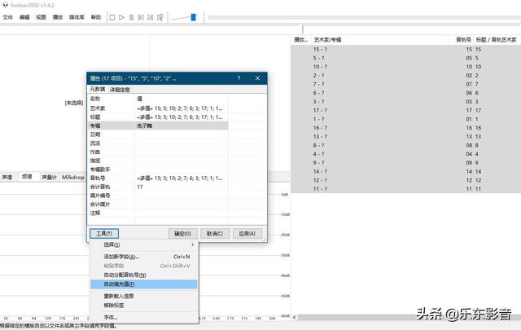The height and width of the screenshot is (330, 521).
Task: Skip to the next track icon
Action: tap(150, 17)
